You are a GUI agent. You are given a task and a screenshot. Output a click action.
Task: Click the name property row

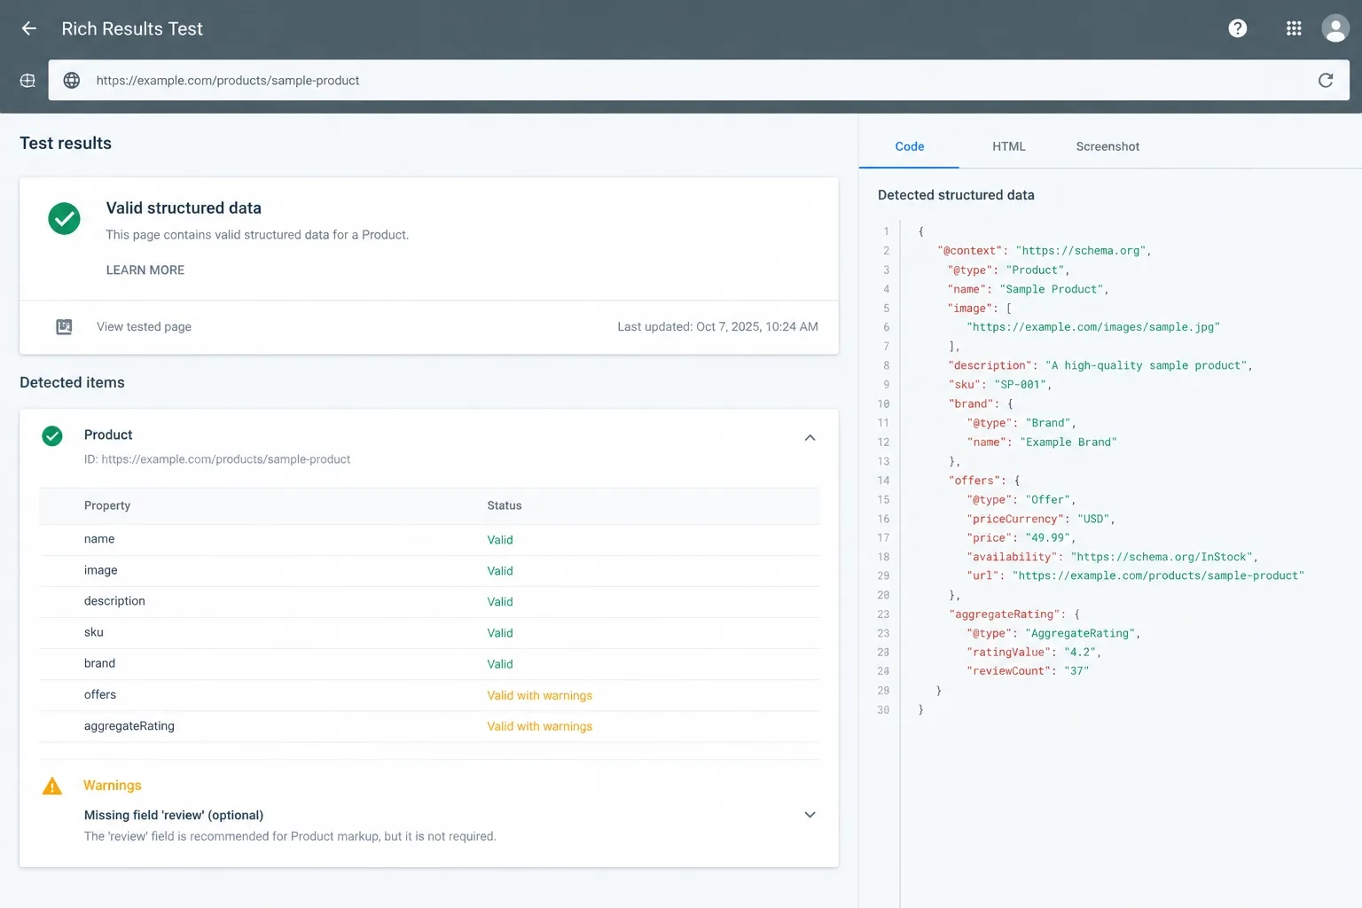tap(429, 539)
